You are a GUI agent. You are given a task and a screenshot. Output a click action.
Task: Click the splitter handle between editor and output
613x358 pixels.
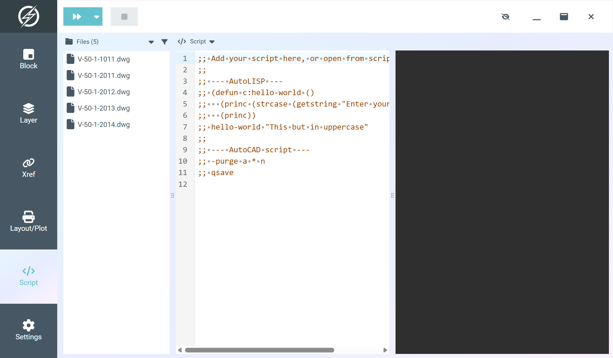[x=392, y=195]
